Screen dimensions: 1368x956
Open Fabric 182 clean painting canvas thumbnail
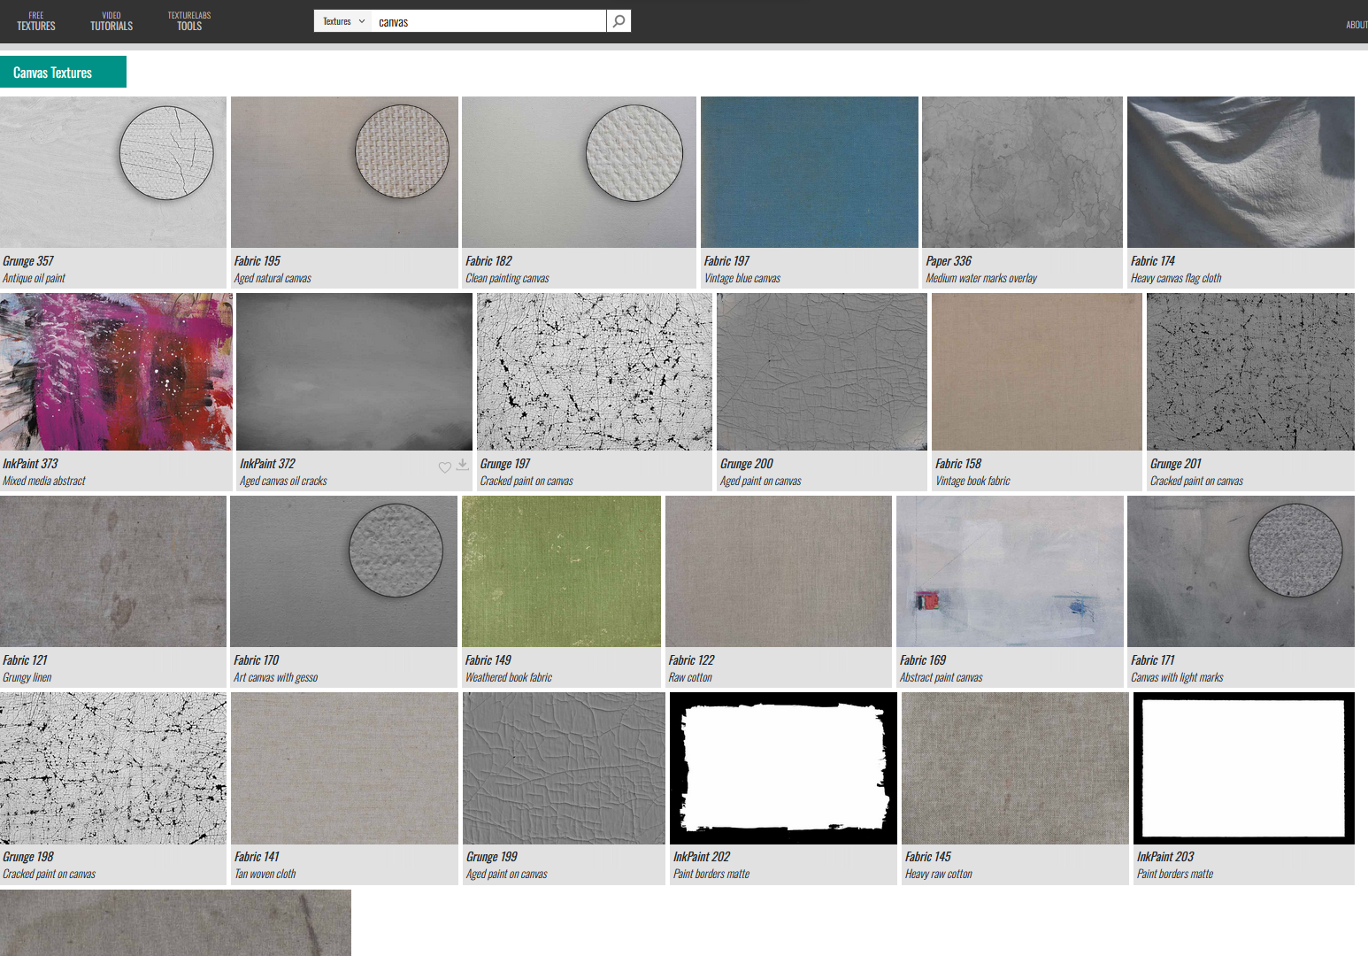579,172
